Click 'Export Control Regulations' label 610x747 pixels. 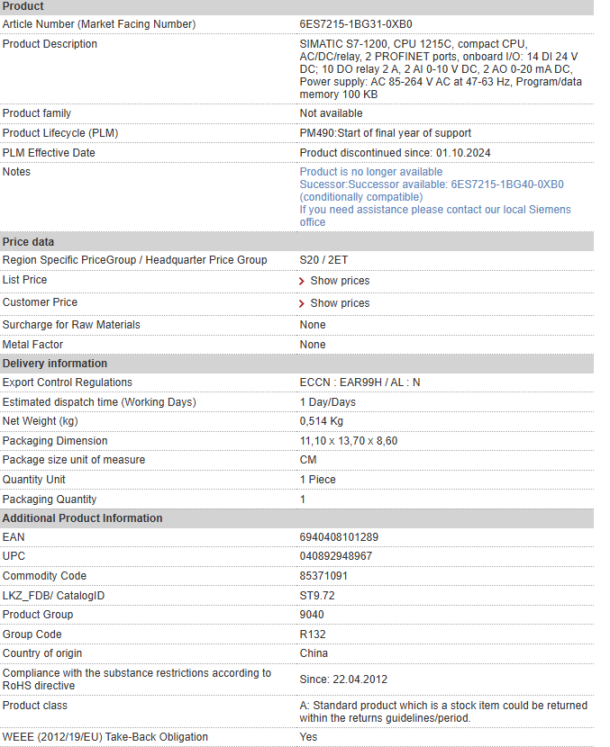pyautogui.click(x=68, y=382)
